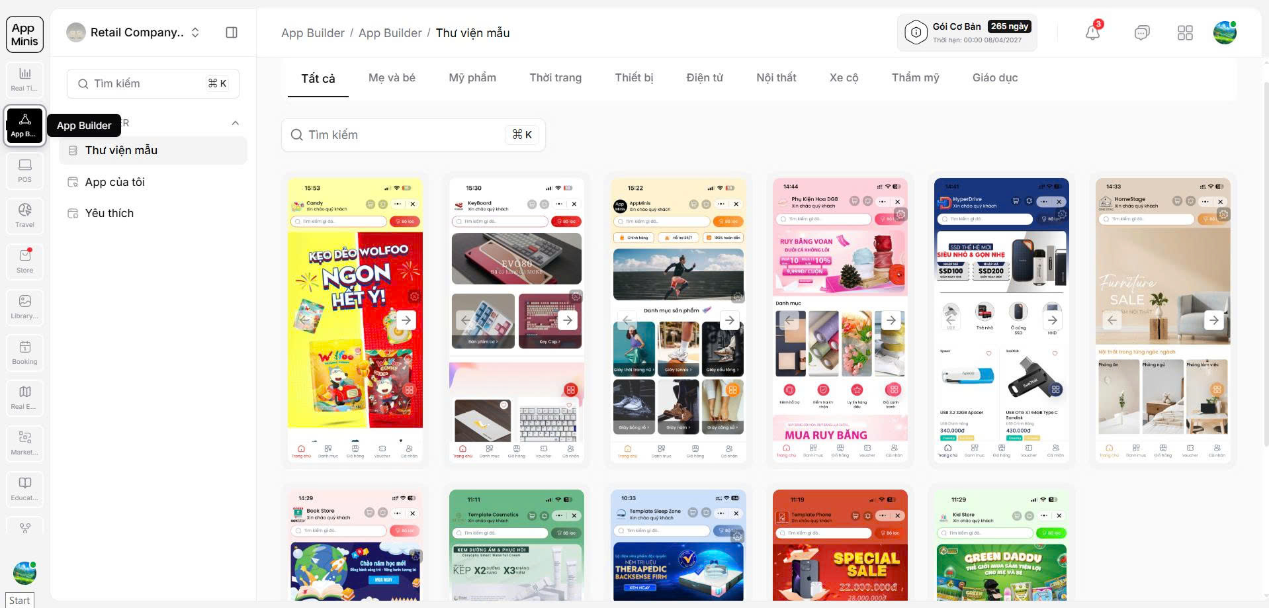The width and height of the screenshot is (1269, 608).
Task: Switch to the Mẹ và bé tab
Action: coord(392,78)
